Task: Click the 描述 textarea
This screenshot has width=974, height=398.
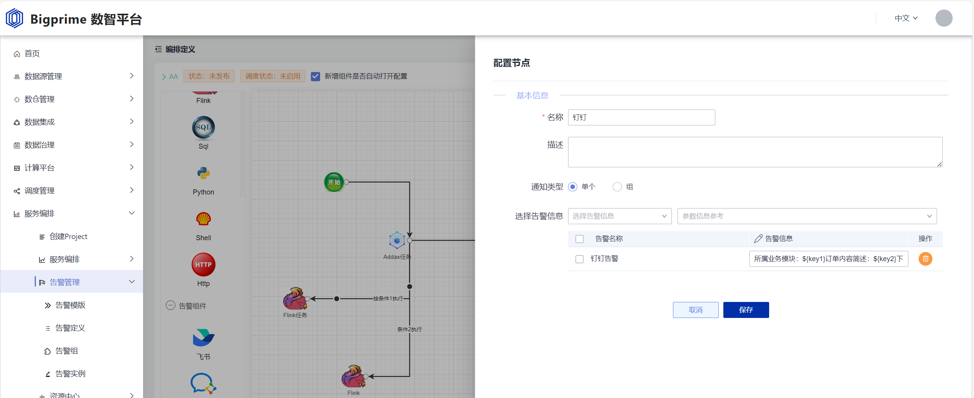Action: pos(755,152)
